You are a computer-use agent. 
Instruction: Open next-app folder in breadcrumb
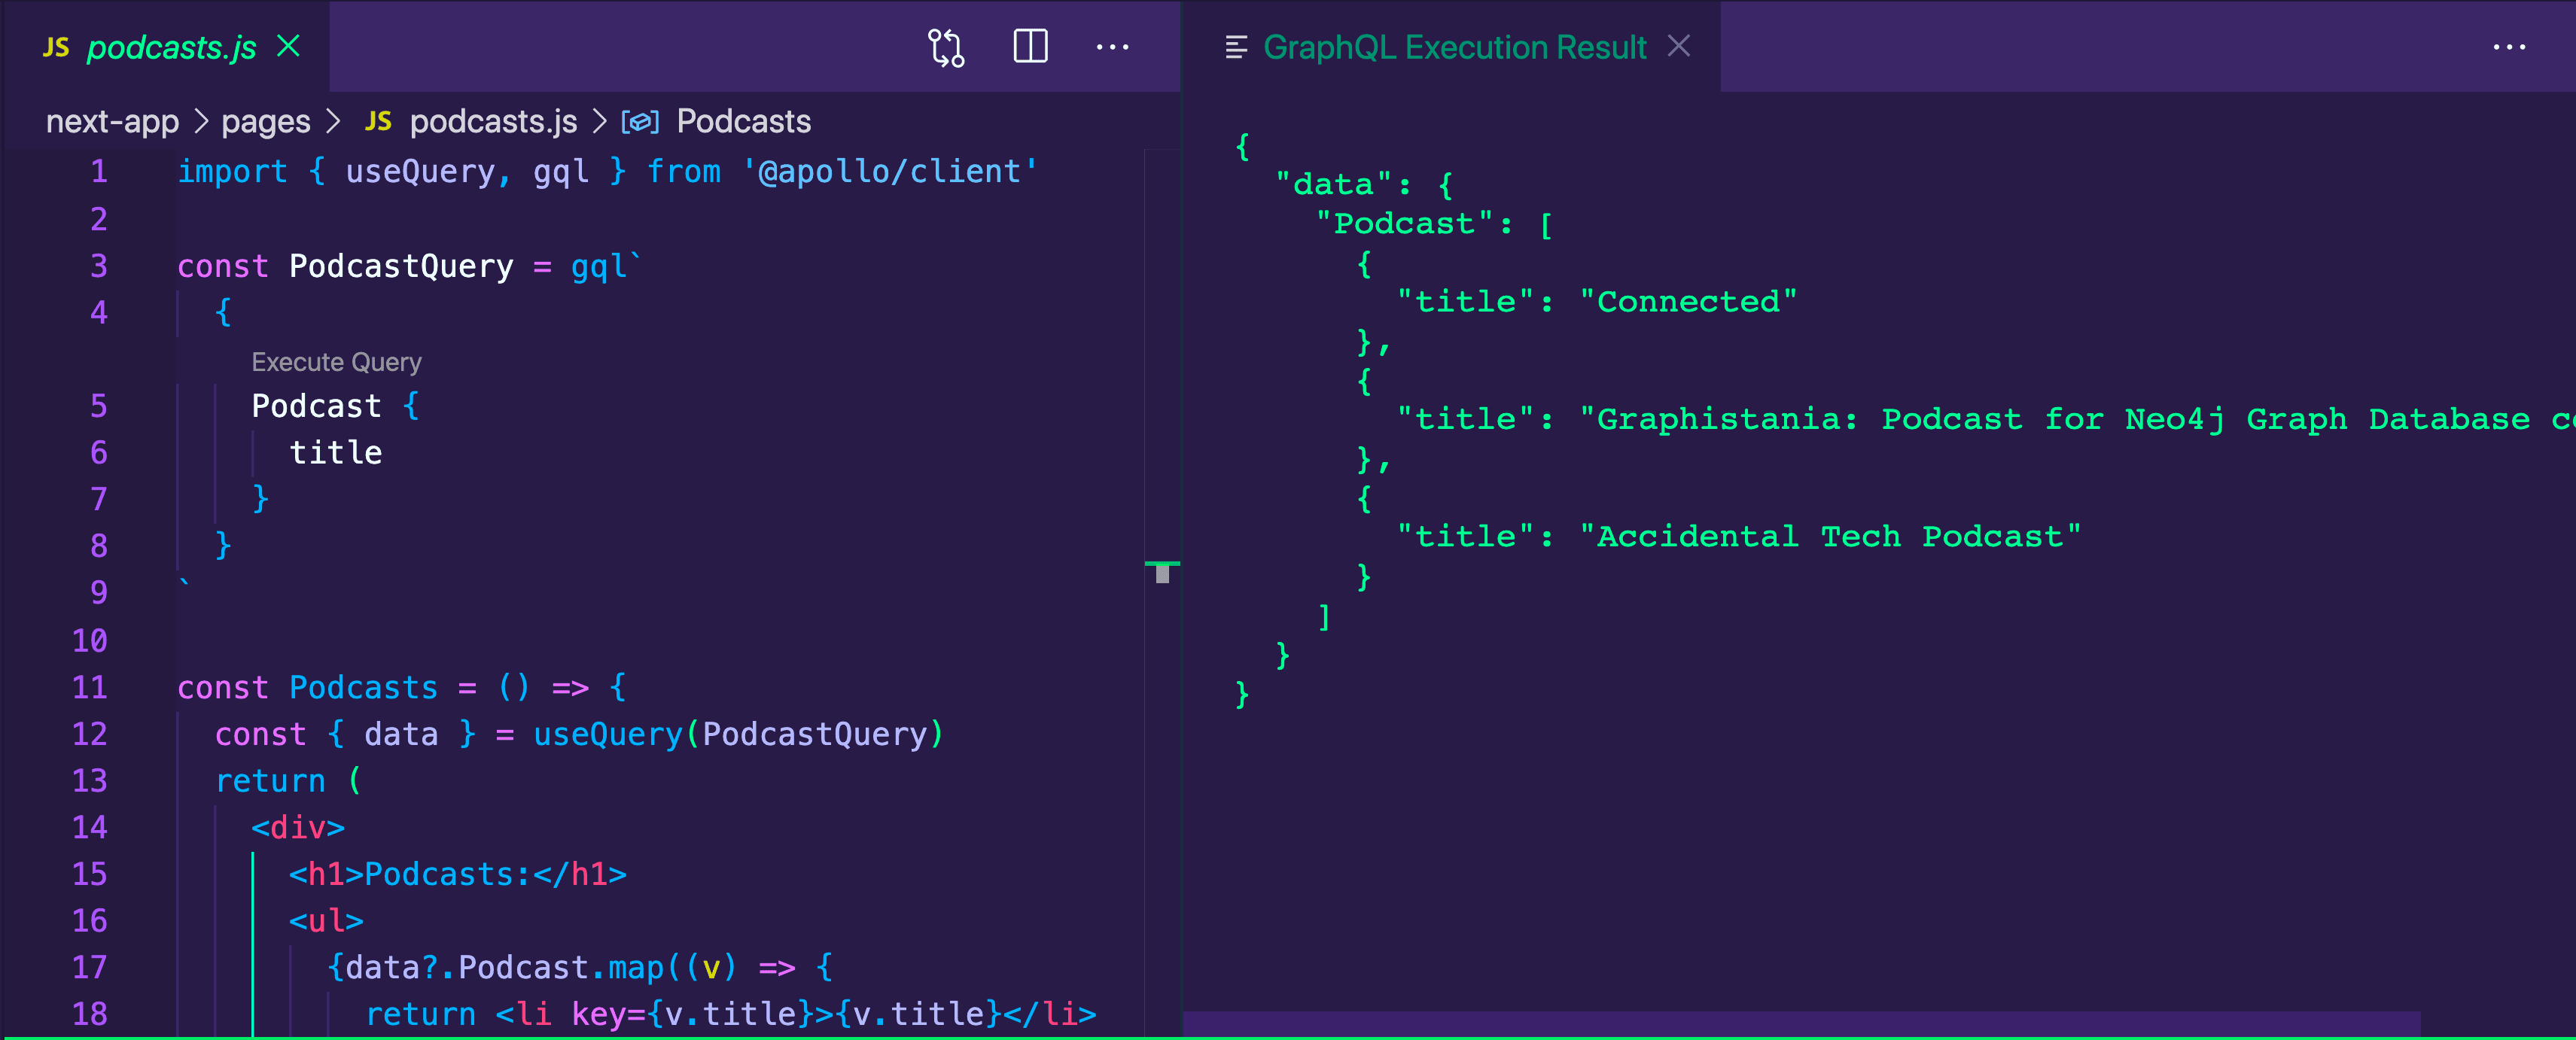tap(112, 122)
